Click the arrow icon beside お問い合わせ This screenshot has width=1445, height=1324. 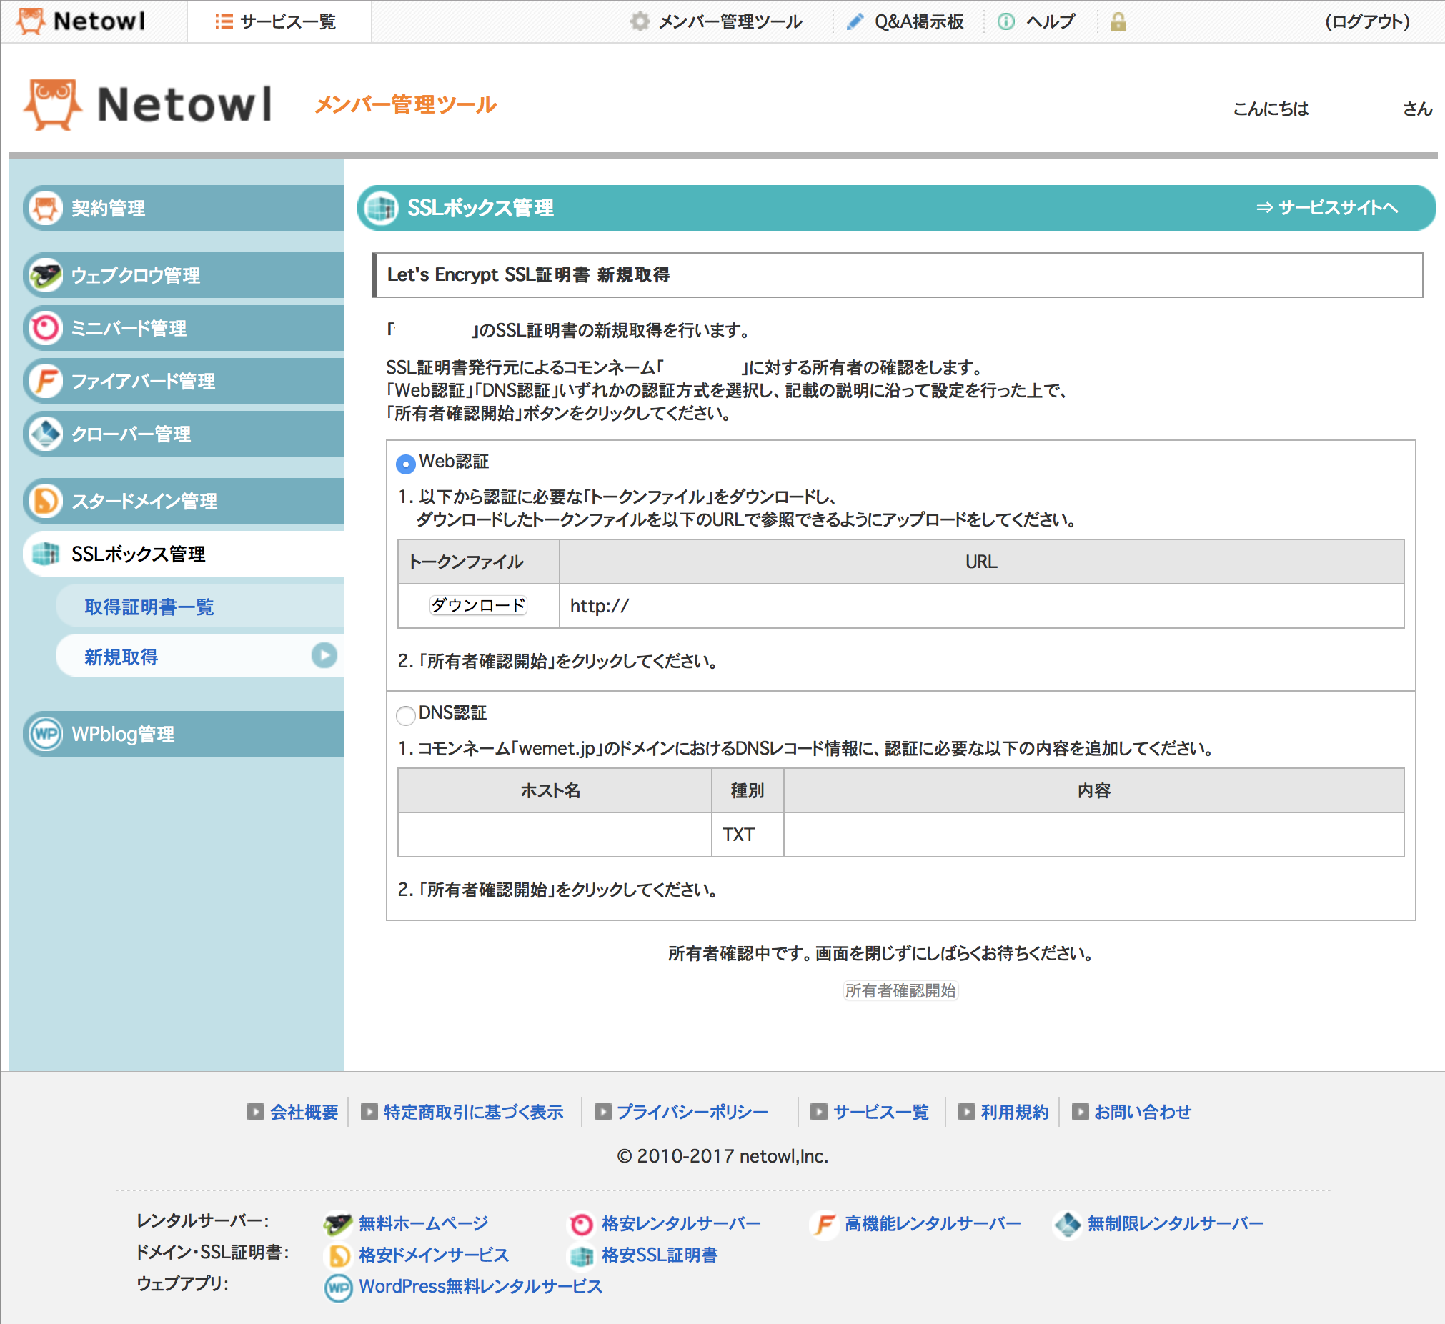(1080, 1112)
